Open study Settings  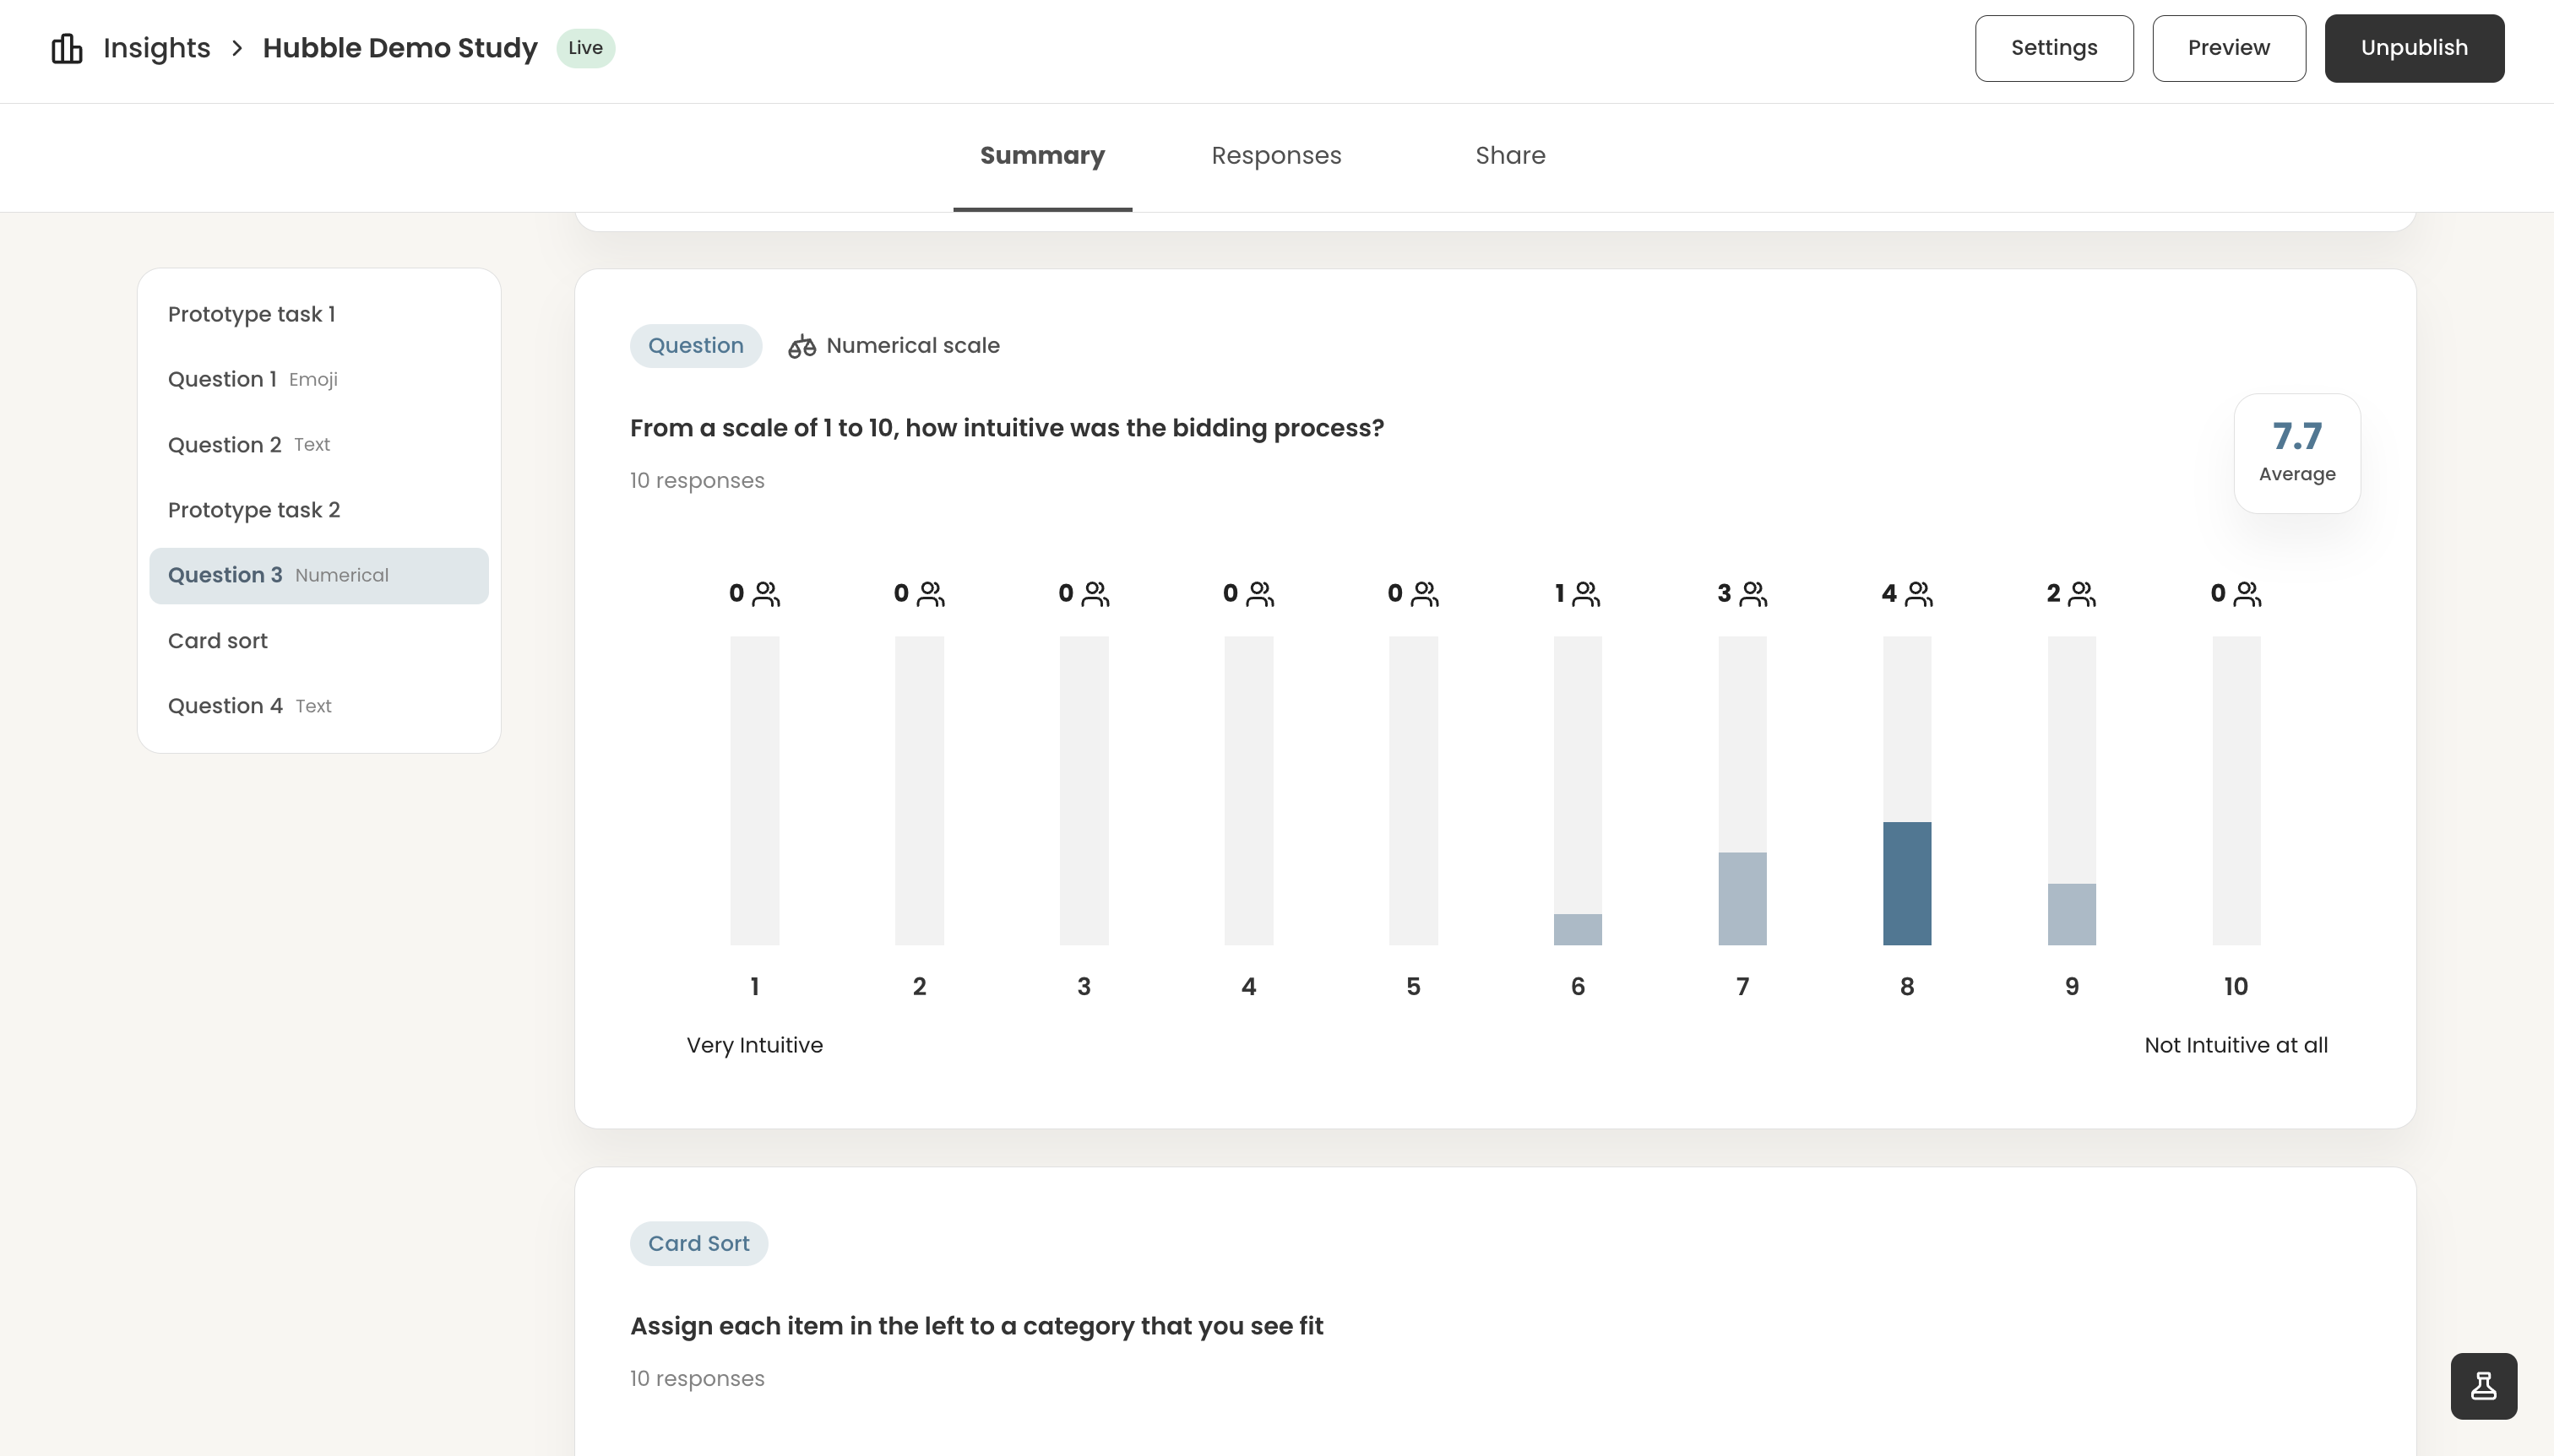click(x=2054, y=48)
